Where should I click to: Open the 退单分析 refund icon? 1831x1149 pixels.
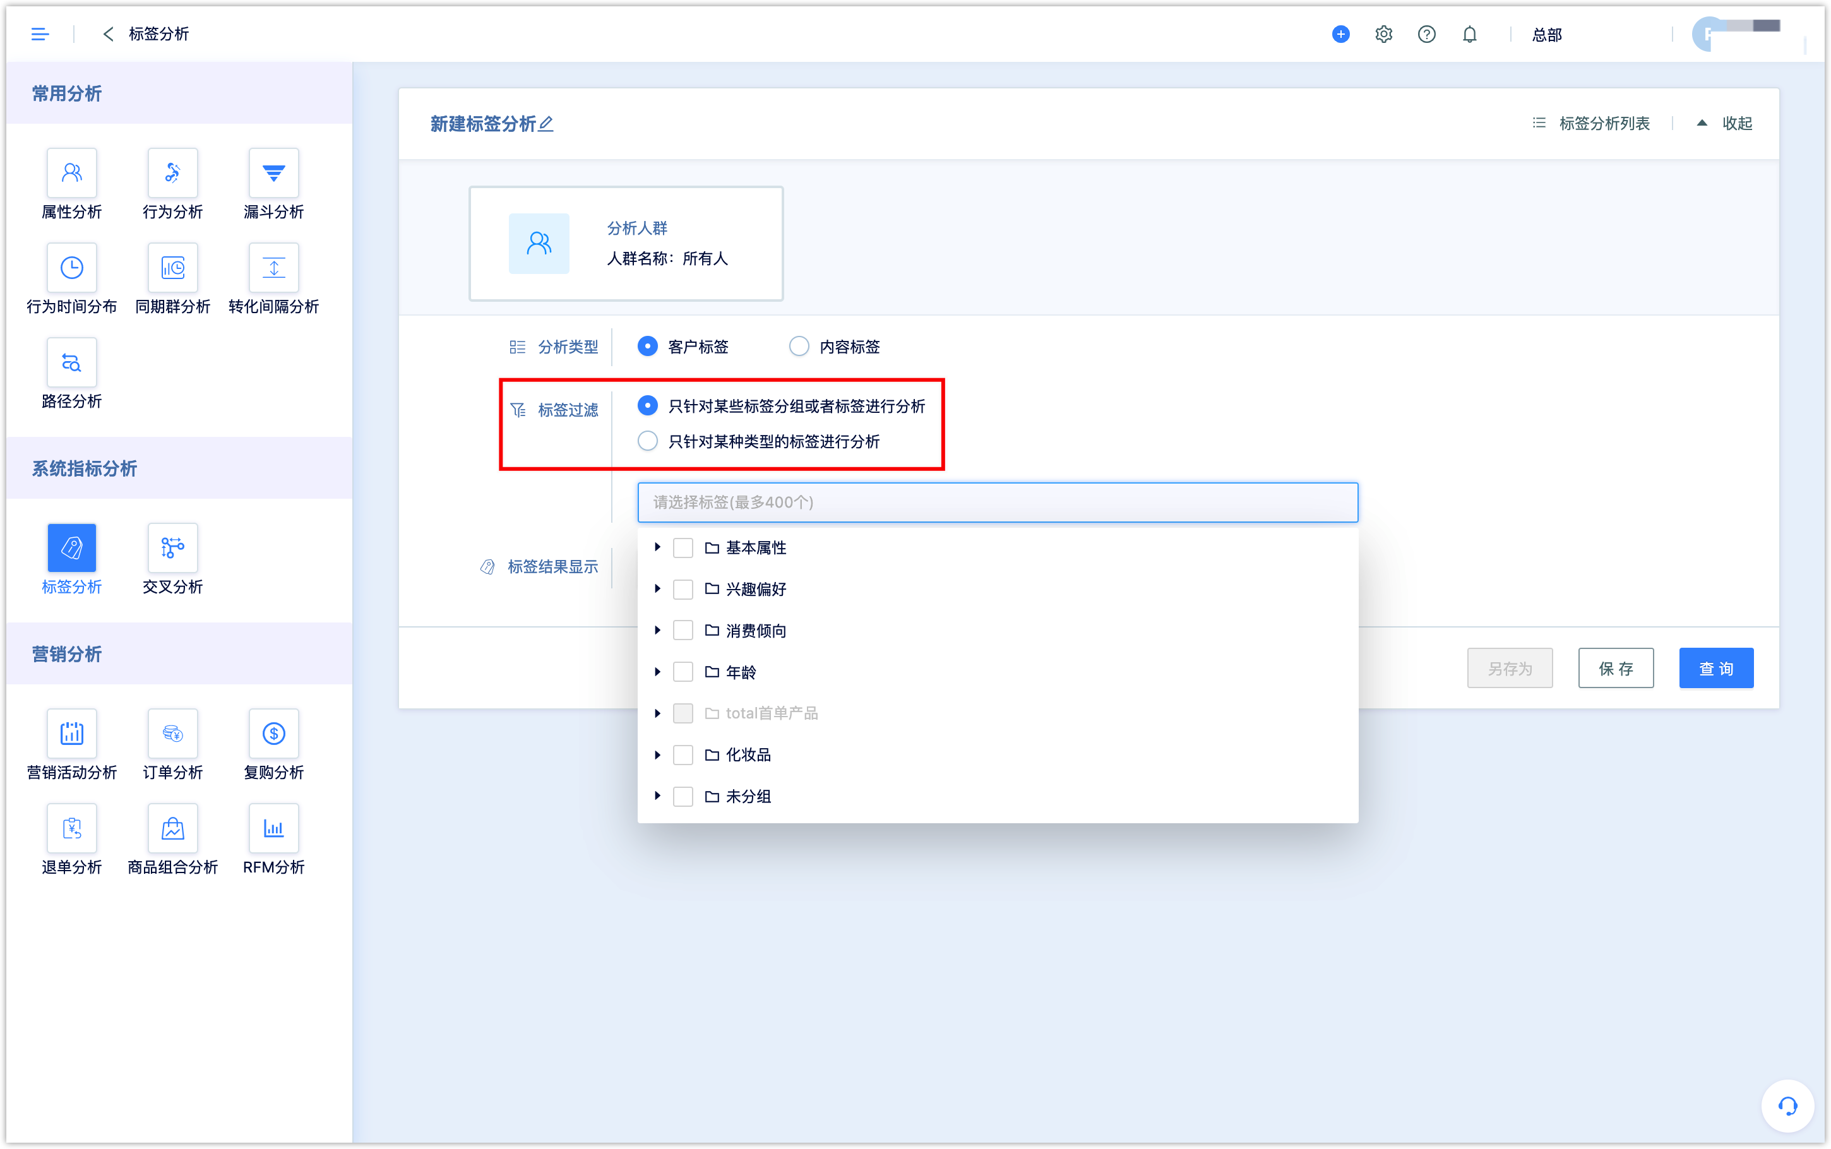71,828
